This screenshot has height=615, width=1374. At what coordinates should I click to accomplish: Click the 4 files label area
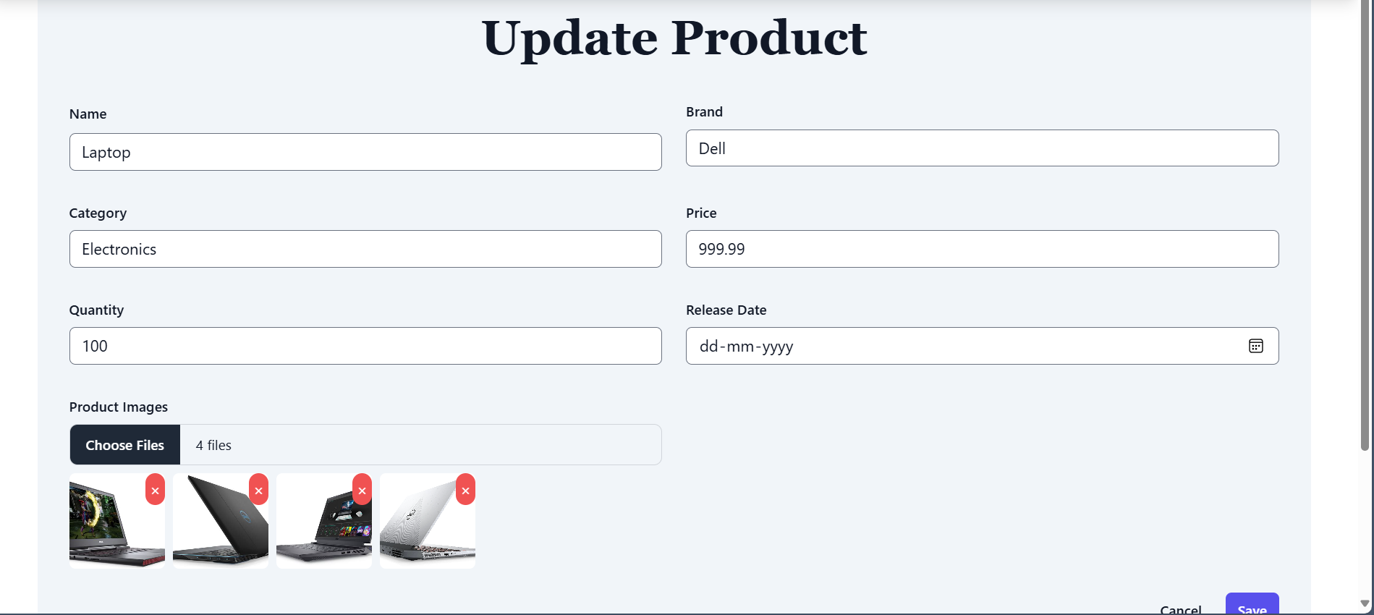[213, 444]
